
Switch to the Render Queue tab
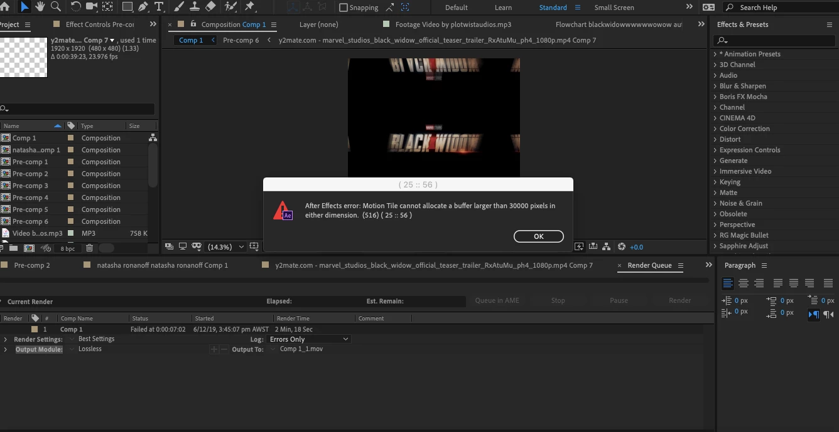(649, 265)
